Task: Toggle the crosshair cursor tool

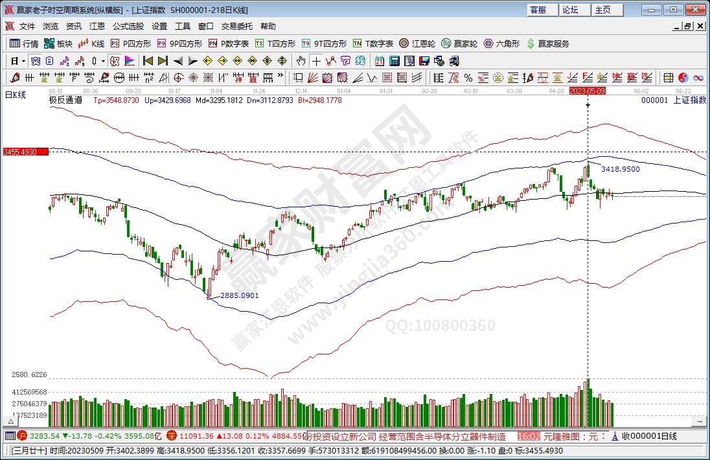Action: (x=316, y=61)
